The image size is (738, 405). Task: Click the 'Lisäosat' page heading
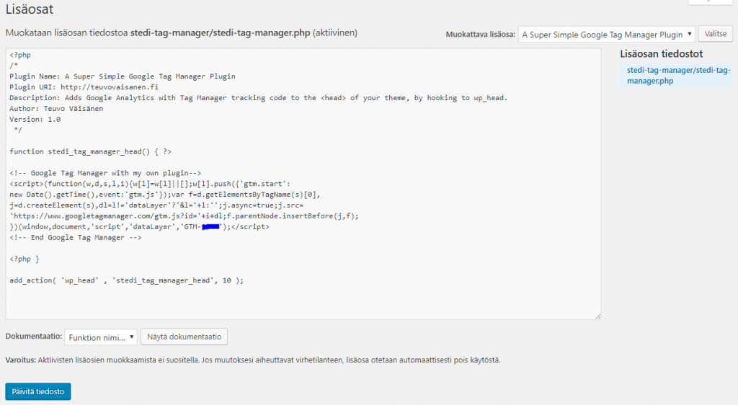[x=29, y=9]
